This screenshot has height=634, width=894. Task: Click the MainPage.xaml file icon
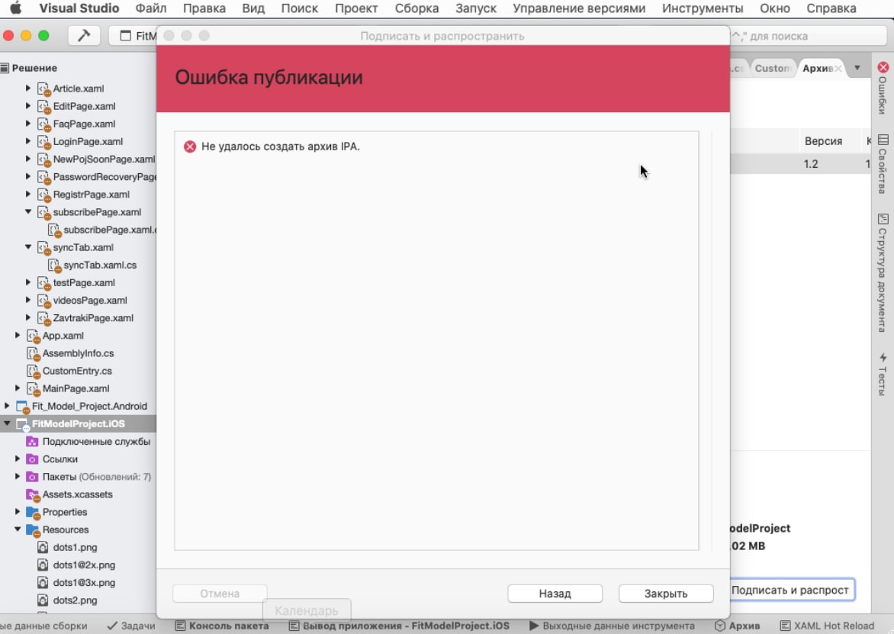[x=33, y=389]
